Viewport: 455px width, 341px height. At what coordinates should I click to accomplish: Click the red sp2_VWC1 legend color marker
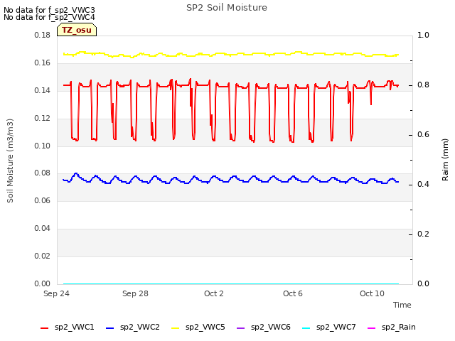point(44,328)
